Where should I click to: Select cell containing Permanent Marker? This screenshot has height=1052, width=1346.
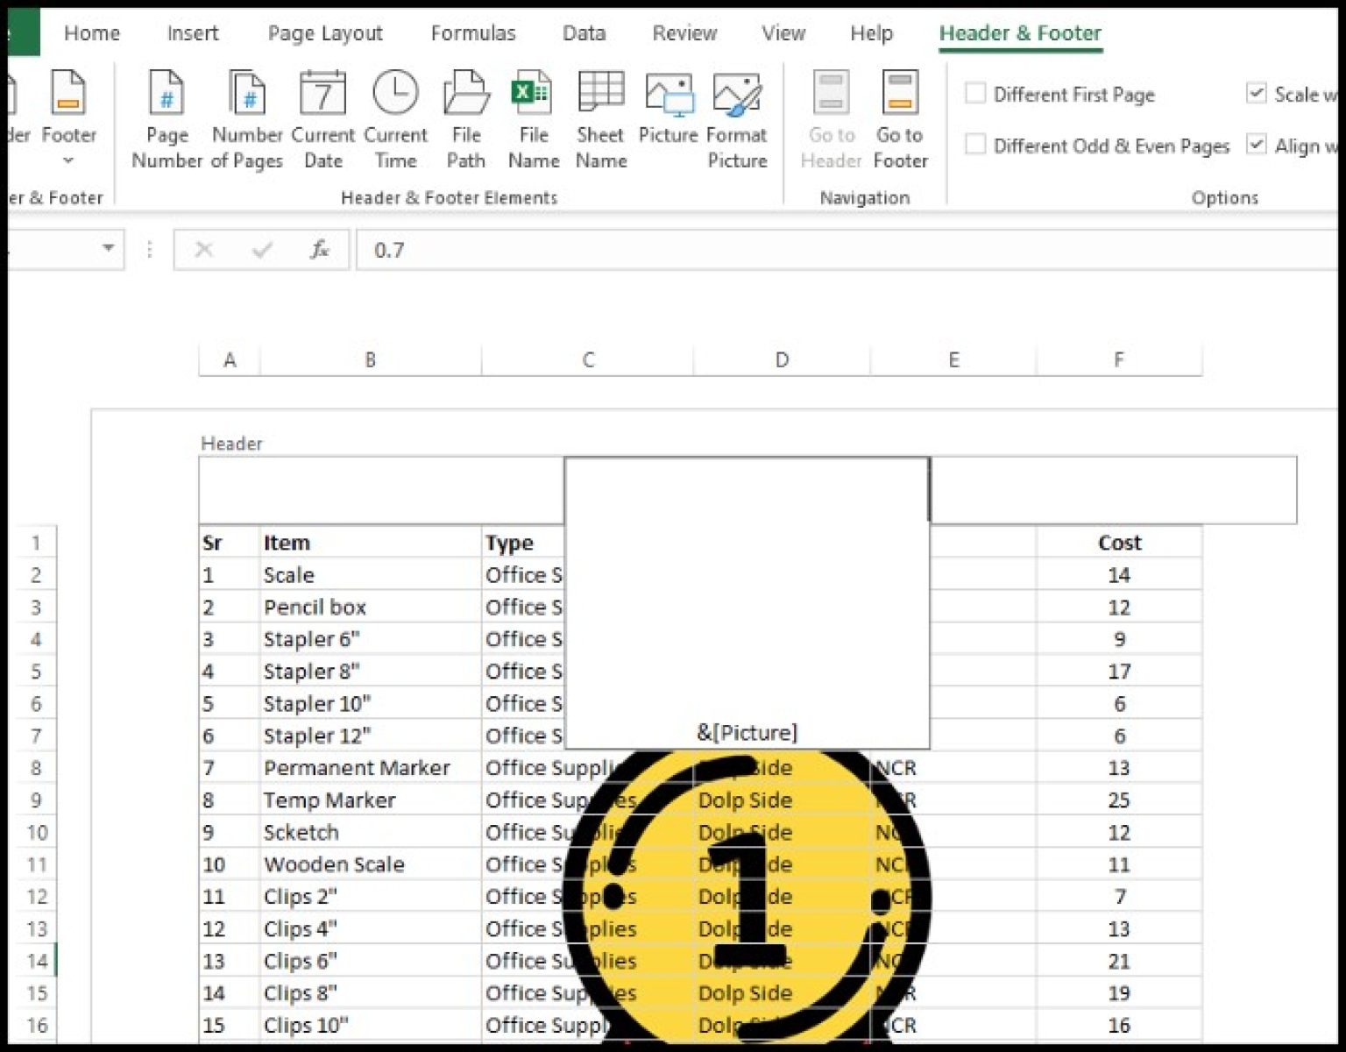[x=357, y=767]
